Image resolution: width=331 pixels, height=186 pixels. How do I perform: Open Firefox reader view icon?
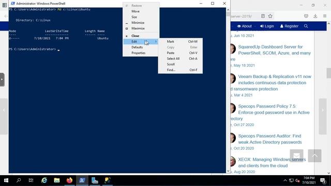pyautogui.click(x=263, y=16)
